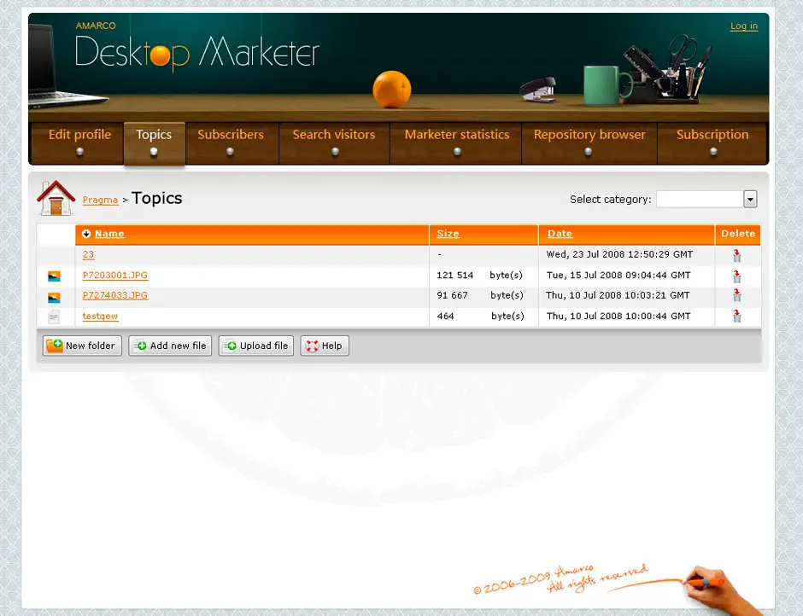Click trash icon for P7274033.JPG
Viewport: 803px width, 616px height.
click(x=736, y=296)
